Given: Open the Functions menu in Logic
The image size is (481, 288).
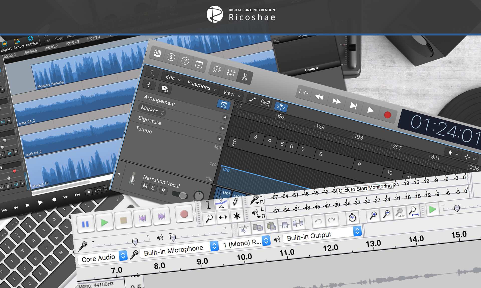Looking at the screenshot, I should tap(202, 86).
